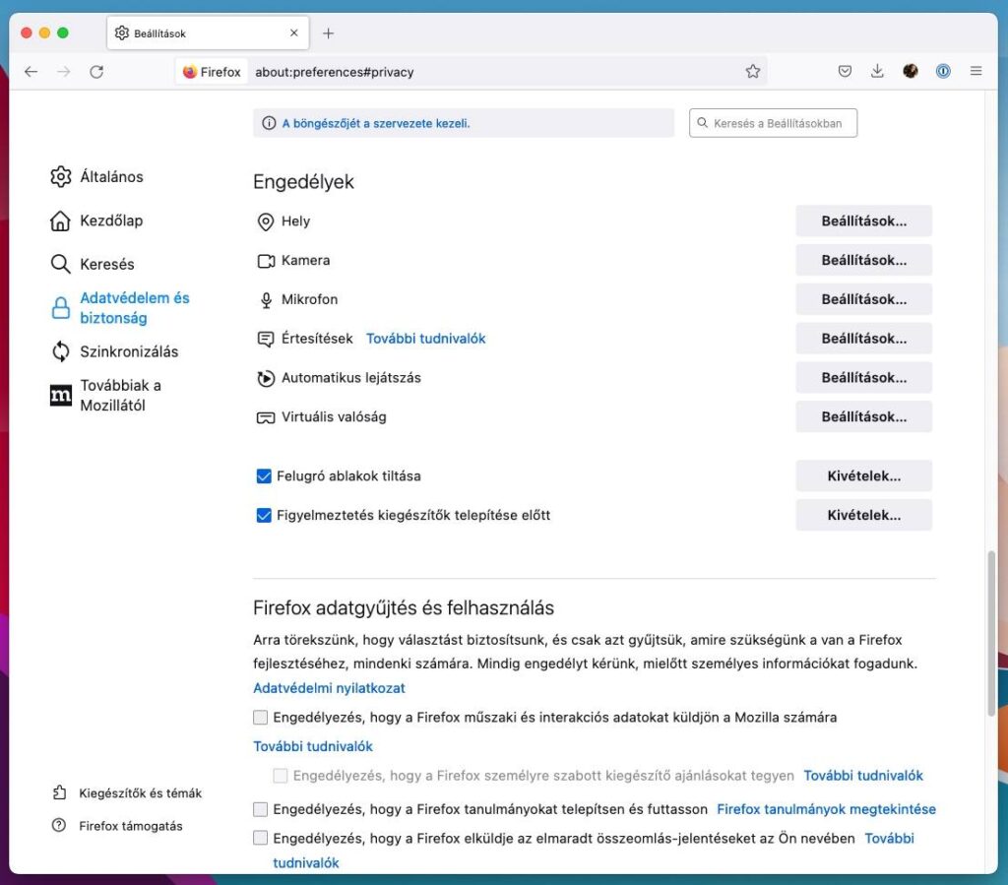Image resolution: width=1008 pixels, height=885 pixels.
Task: Open Kivételek for Felugró ablakok tiltása
Action: (x=863, y=476)
